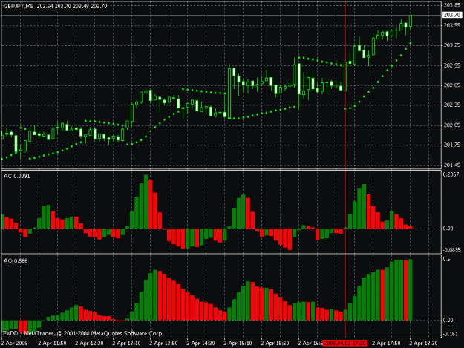Click the 2 Apr 13:50 time axis label
The height and width of the screenshot is (348, 464).
pyautogui.click(x=163, y=344)
